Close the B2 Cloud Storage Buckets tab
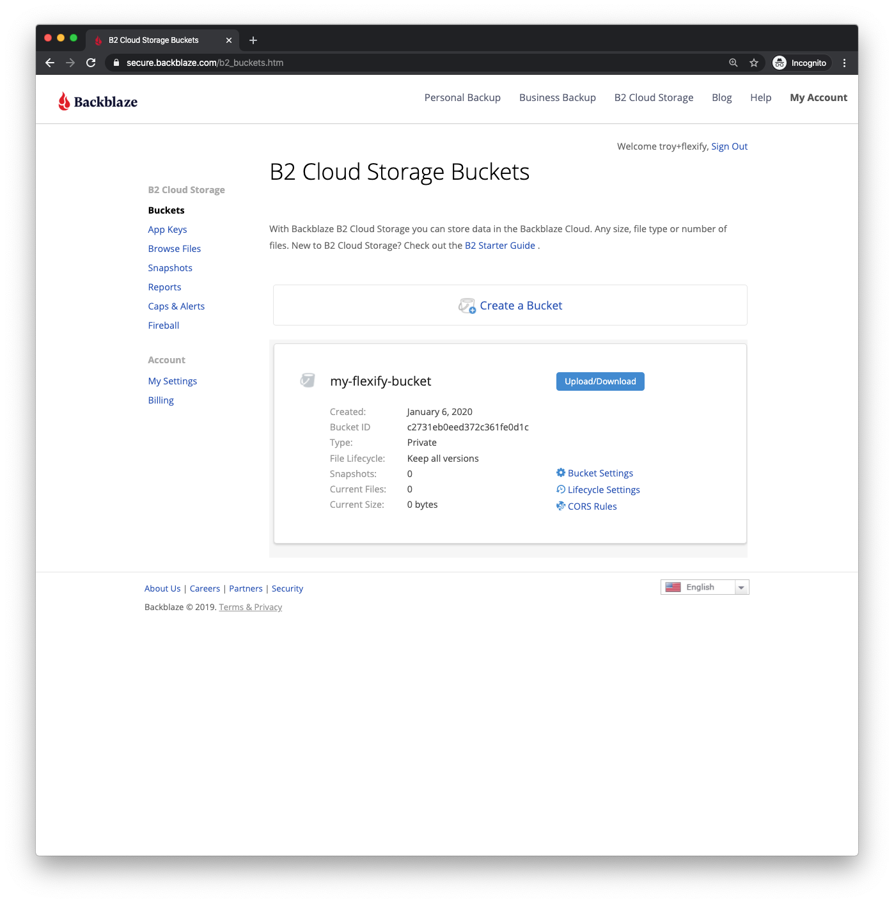The width and height of the screenshot is (894, 903). click(229, 40)
